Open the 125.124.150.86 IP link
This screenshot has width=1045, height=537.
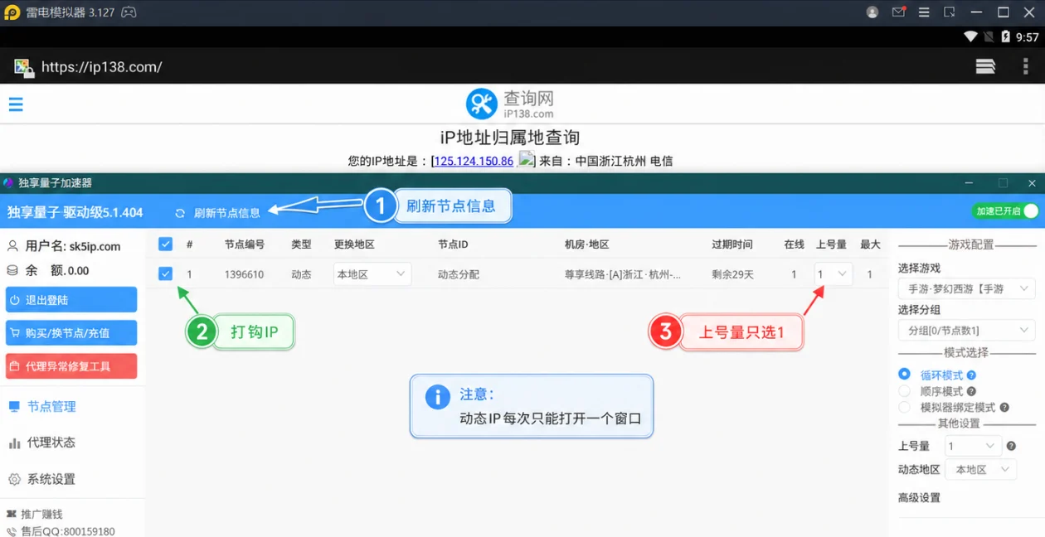click(474, 161)
